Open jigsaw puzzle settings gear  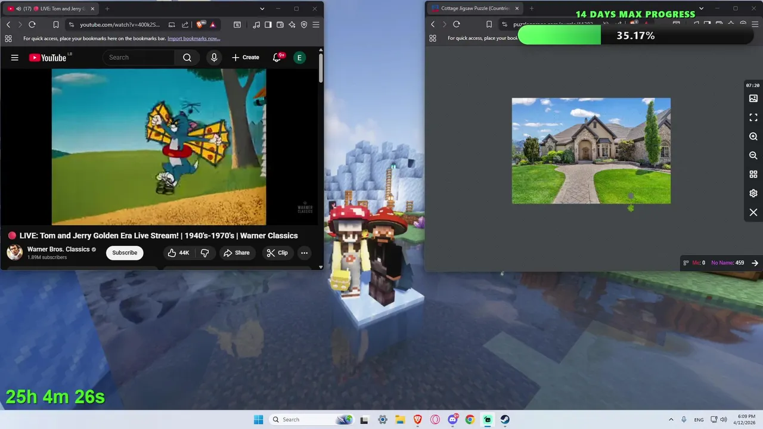753,194
